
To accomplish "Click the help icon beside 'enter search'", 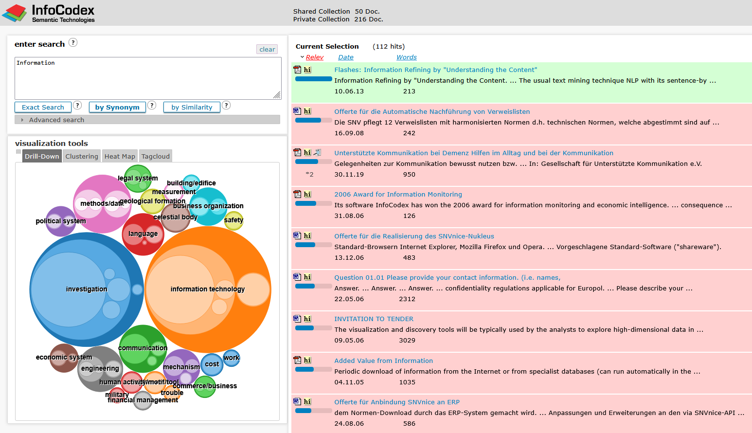I will pos(73,42).
